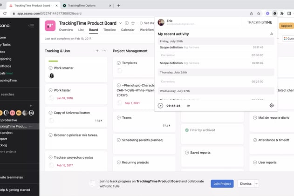Mark Attendance & timeoff task complete
Viewport: 294px width, 196px height.
255,140
